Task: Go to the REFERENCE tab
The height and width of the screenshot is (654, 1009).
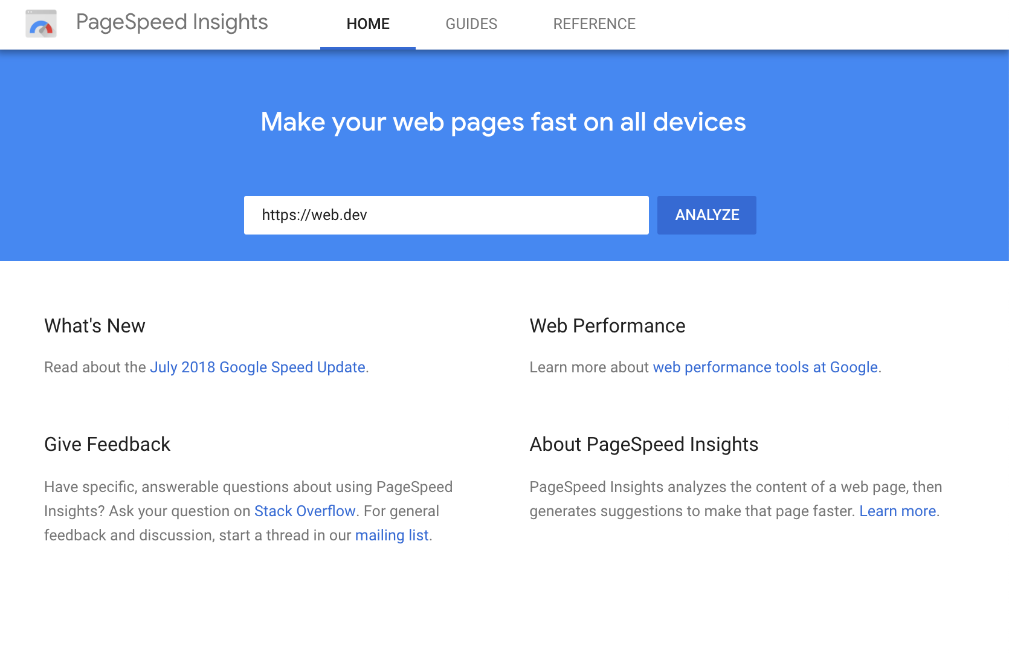Action: coord(594,24)
